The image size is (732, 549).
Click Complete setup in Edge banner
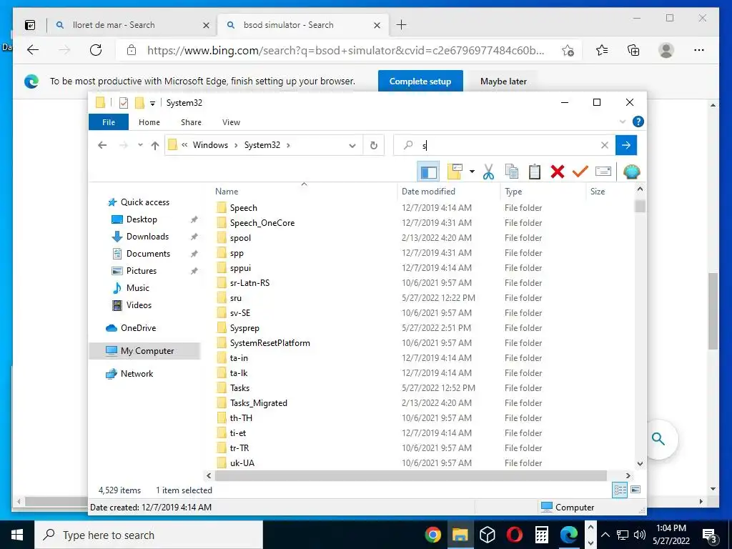point(420,81)
